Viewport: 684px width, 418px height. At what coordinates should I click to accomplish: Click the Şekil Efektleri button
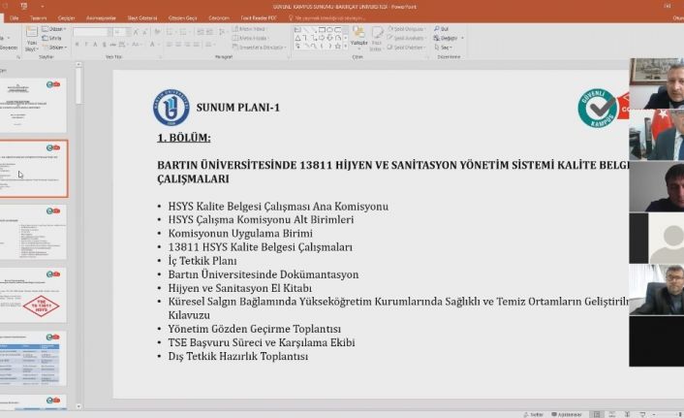pos(411,47)
